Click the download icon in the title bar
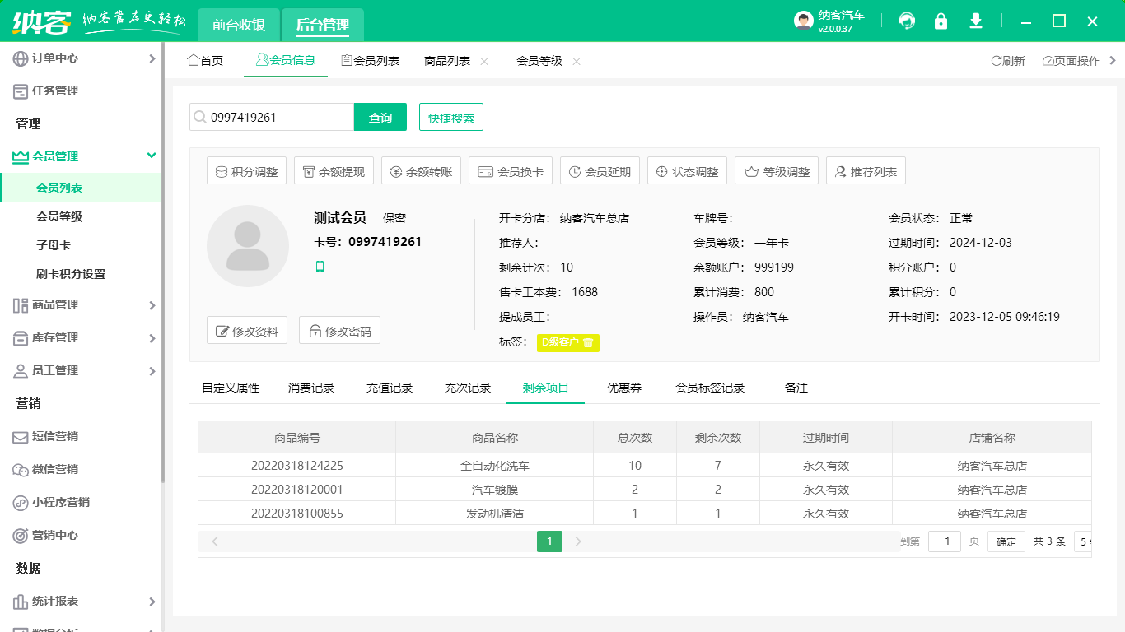1125x632 pixels. click(x=975, y=21)
